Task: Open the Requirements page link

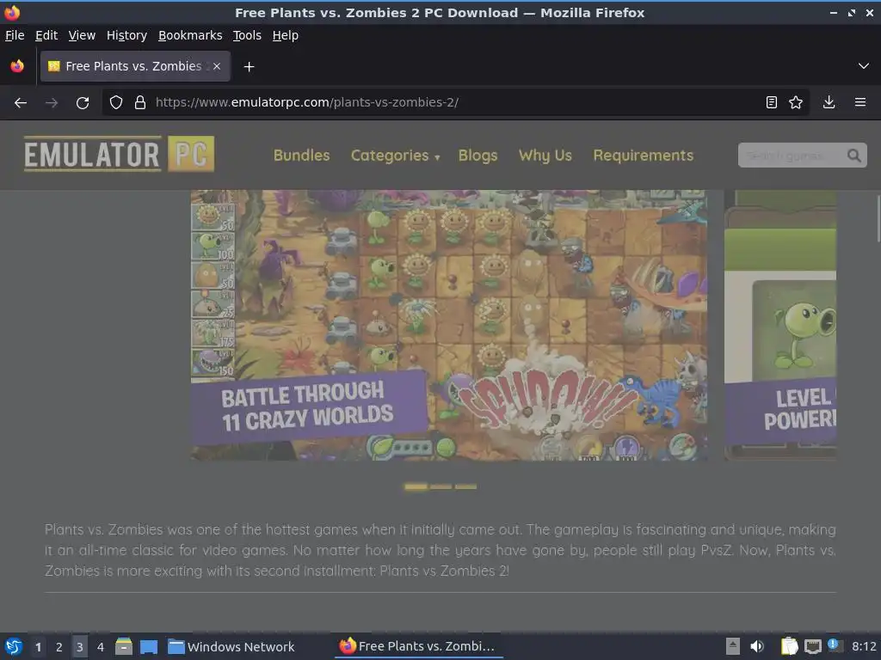Action: tap(644, 156)
